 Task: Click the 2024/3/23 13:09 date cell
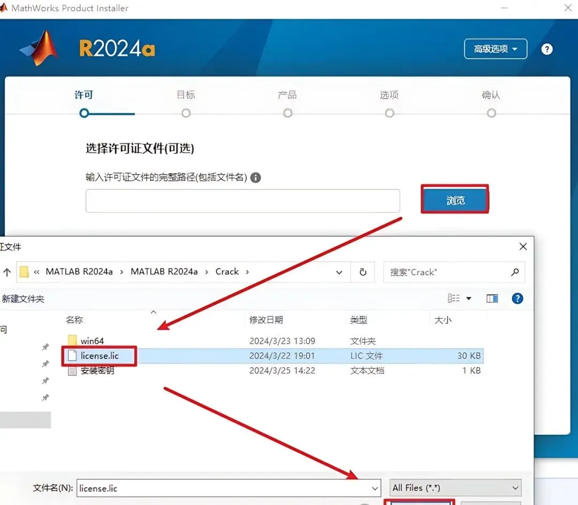click(x=282, y=341)
